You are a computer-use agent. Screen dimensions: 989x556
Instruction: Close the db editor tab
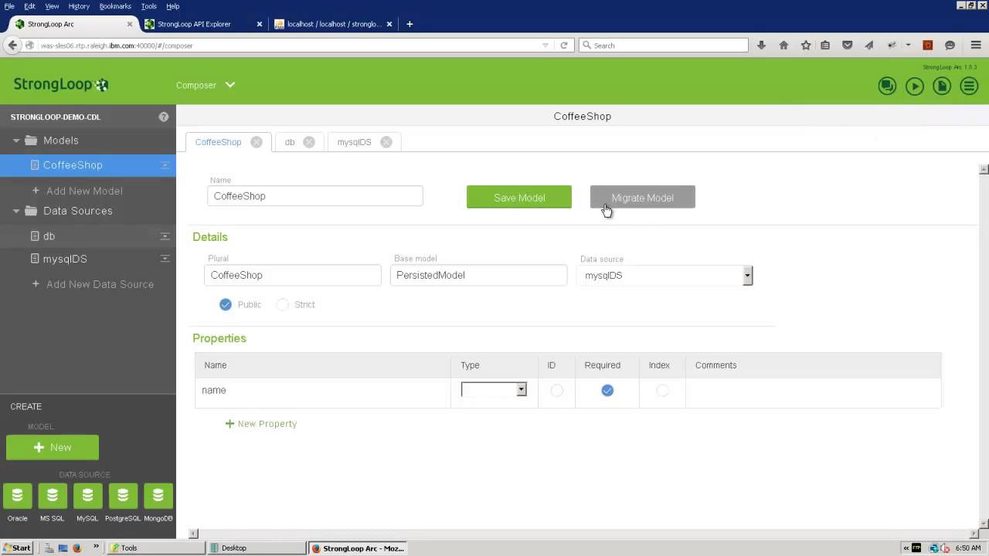tap(309, 142)
